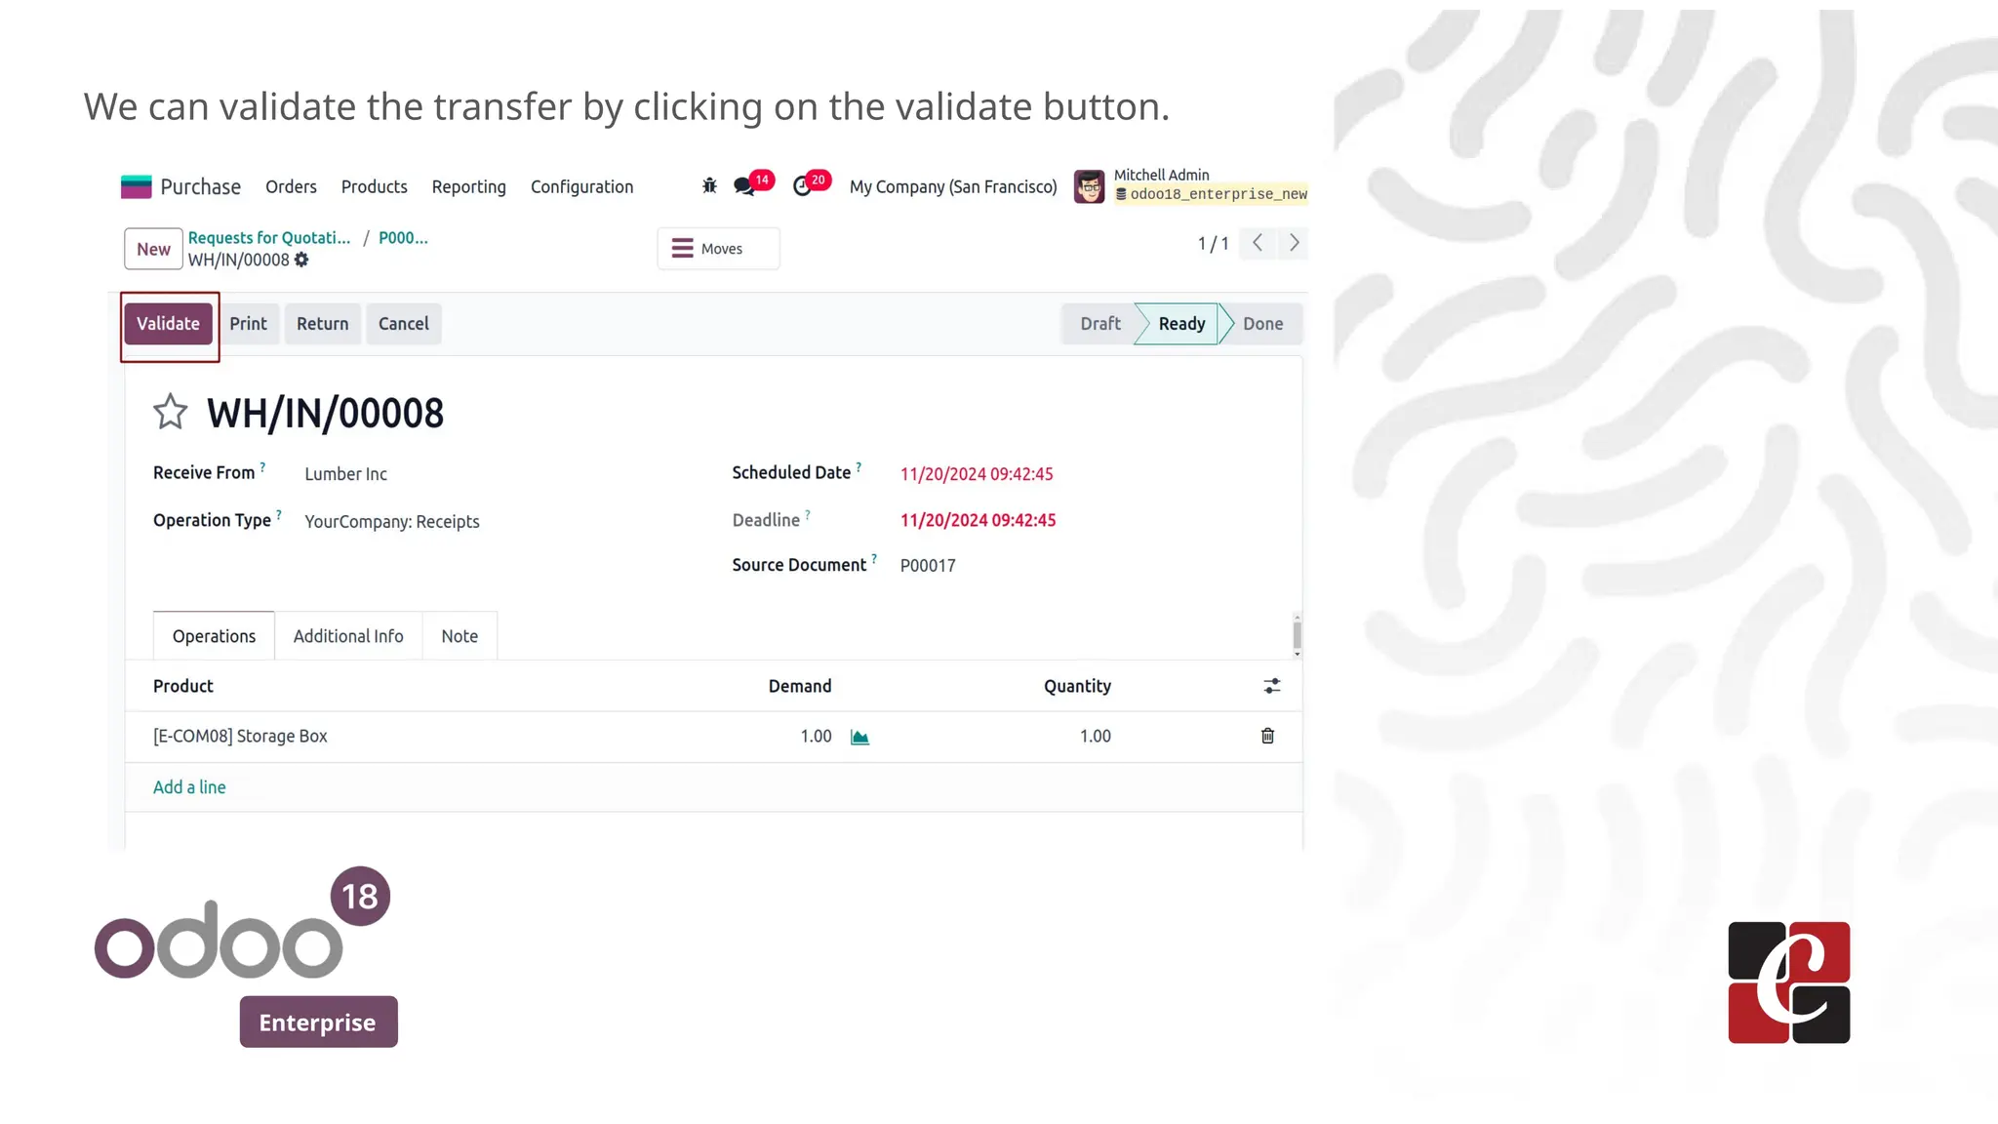The height and width of the screenshot is (1124, 1998).
Task: Switch to the Note tab
Action: tap(460, 636)
